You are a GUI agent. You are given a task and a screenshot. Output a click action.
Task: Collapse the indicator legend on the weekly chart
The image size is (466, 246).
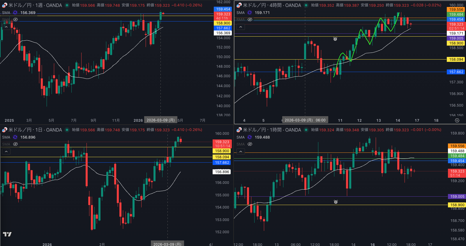[6, 27]
